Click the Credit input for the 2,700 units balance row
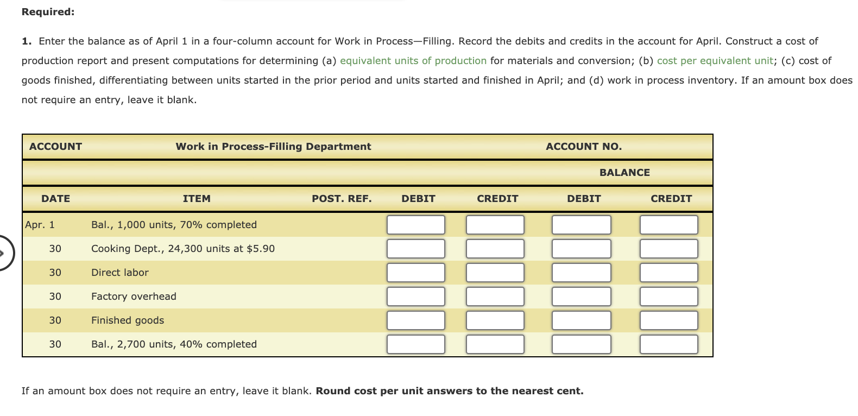858x416 pixels. tap(494, 343)
